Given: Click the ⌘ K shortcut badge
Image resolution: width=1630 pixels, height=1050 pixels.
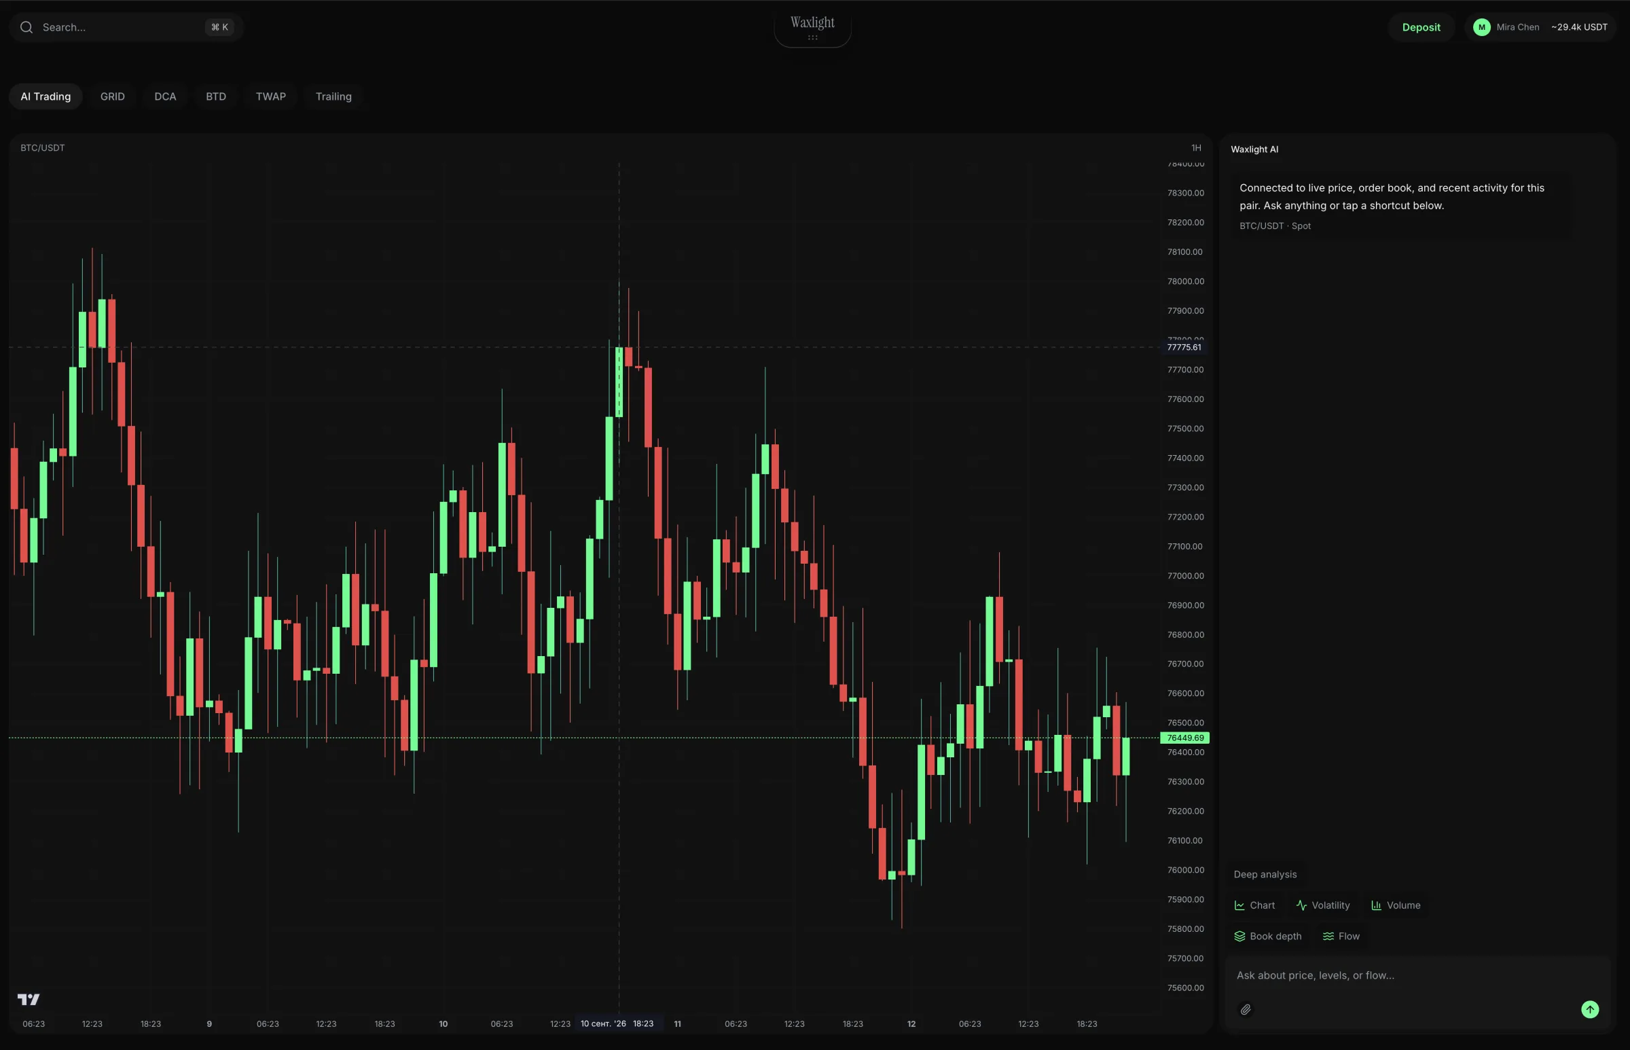Looking at the screenshot, I should click(219, 27).
